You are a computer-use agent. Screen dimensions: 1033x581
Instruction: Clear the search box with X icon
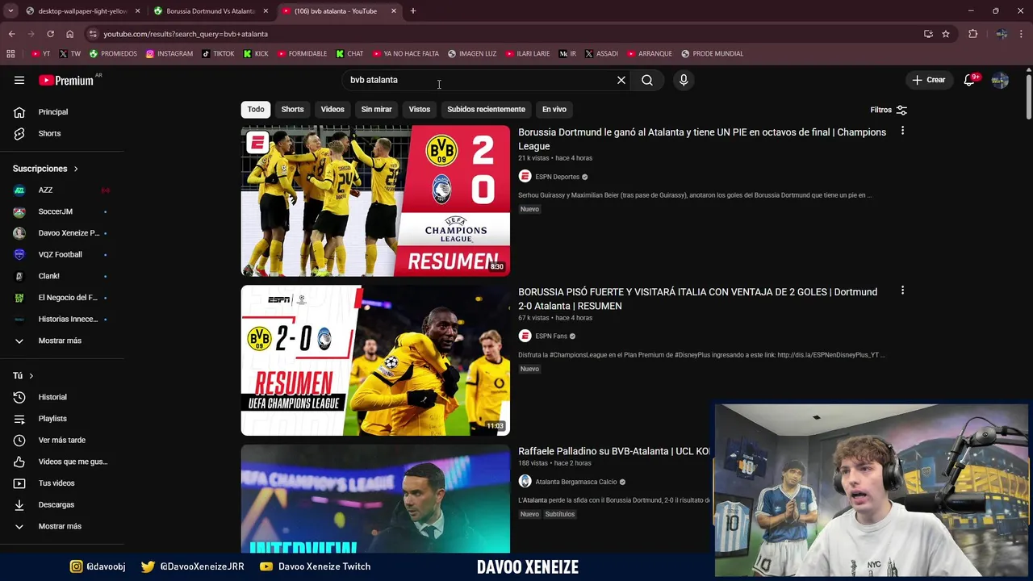[621, 80]
